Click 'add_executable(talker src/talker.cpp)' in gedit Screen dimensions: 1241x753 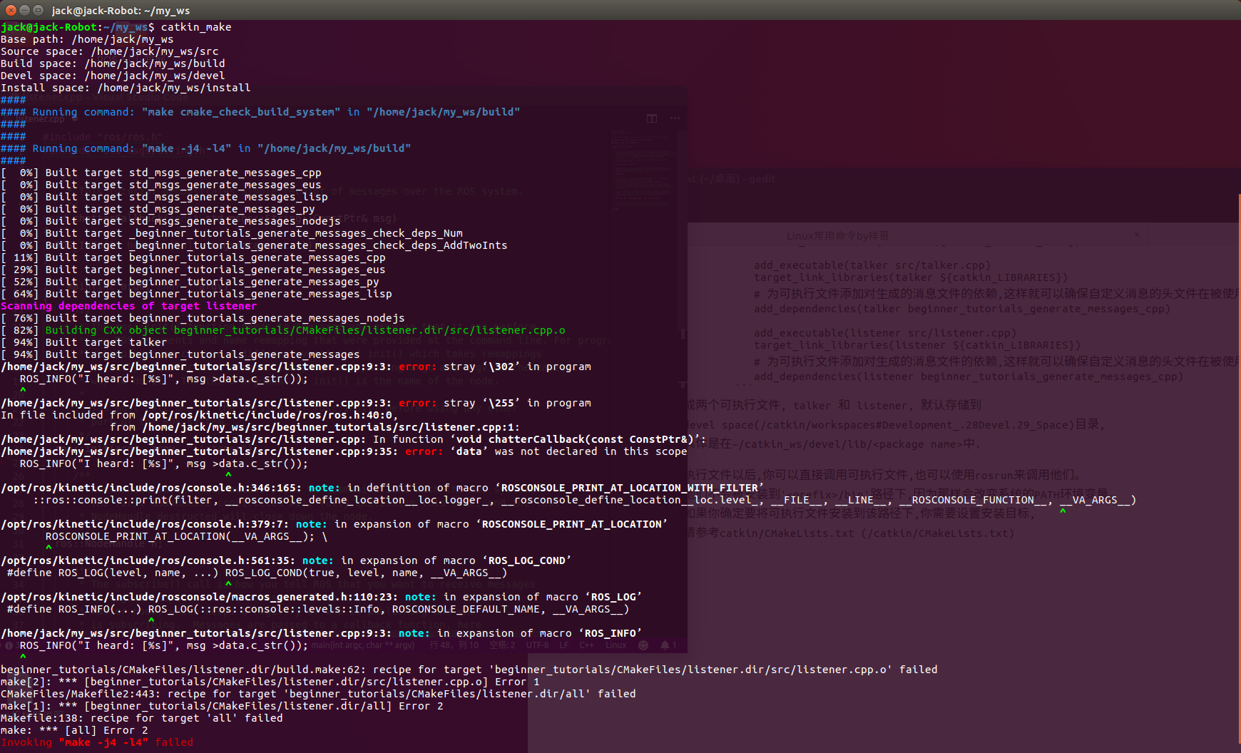(872, 265)
